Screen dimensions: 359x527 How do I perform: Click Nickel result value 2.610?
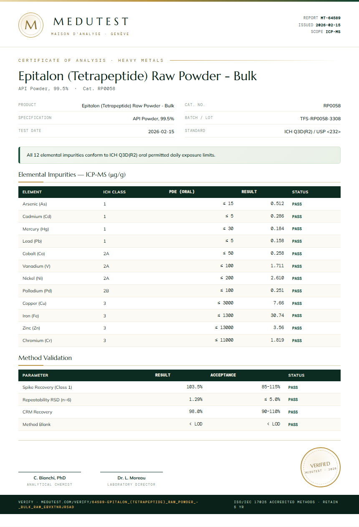click(277, 278)
